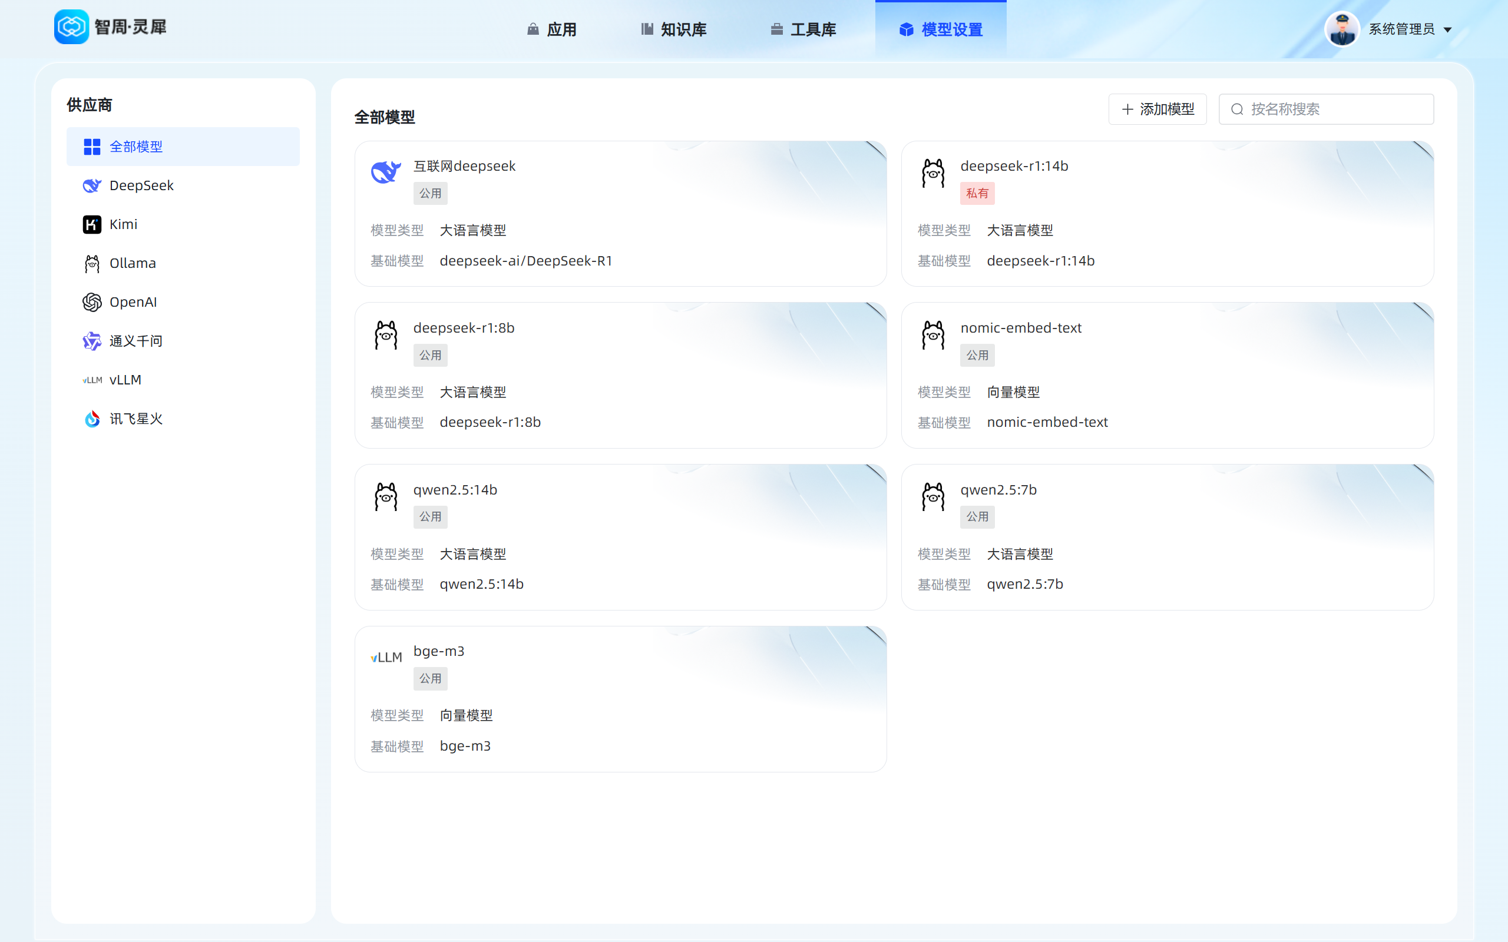Image resolution: width=1508 pixels, height=942 pixels.
Task: Open the qwen2.5:7b model title
Action: (999, 490)
